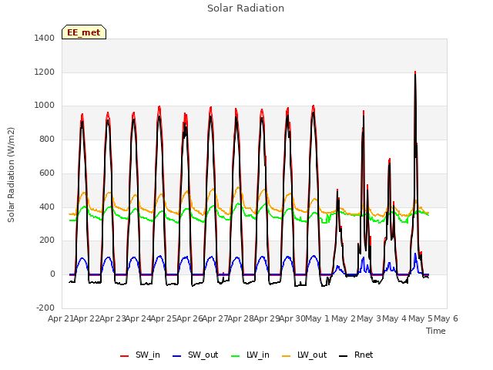The image size is (493, 370).
Task: Toggle the LW_out legend entry
Action: tap(304, 355)
